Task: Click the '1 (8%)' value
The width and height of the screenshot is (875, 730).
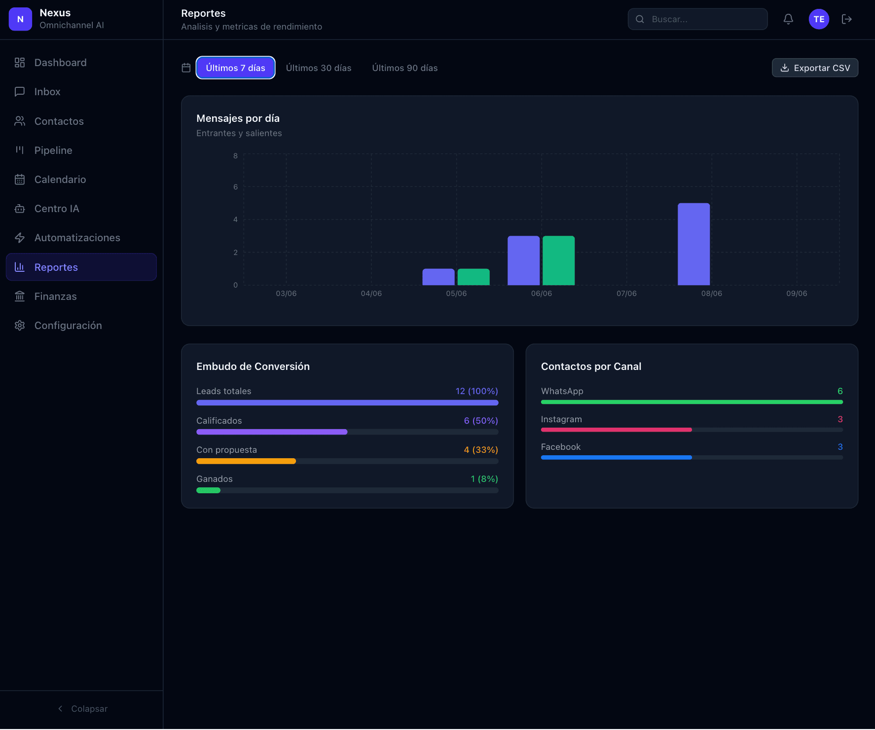Action: point(484,479)
